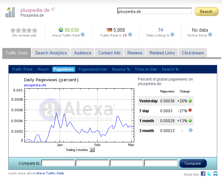This screenshot has width=222, height=181.
Task: Select the Pageviews/User chart view
Action: (x=93, y=69)
